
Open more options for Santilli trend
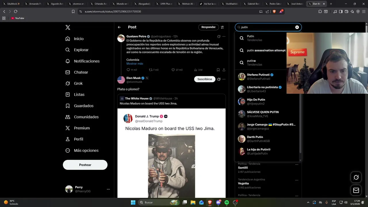[x=297, y=164]
